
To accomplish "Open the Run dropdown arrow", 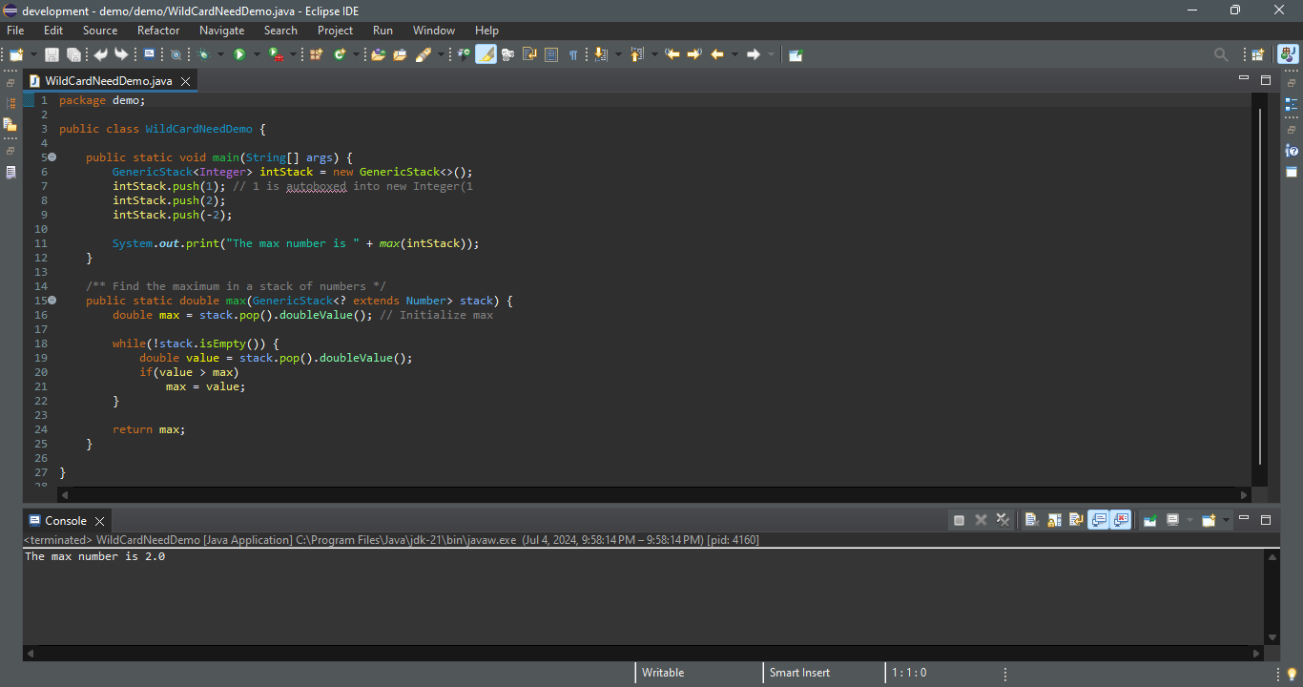I will [256, 54].
